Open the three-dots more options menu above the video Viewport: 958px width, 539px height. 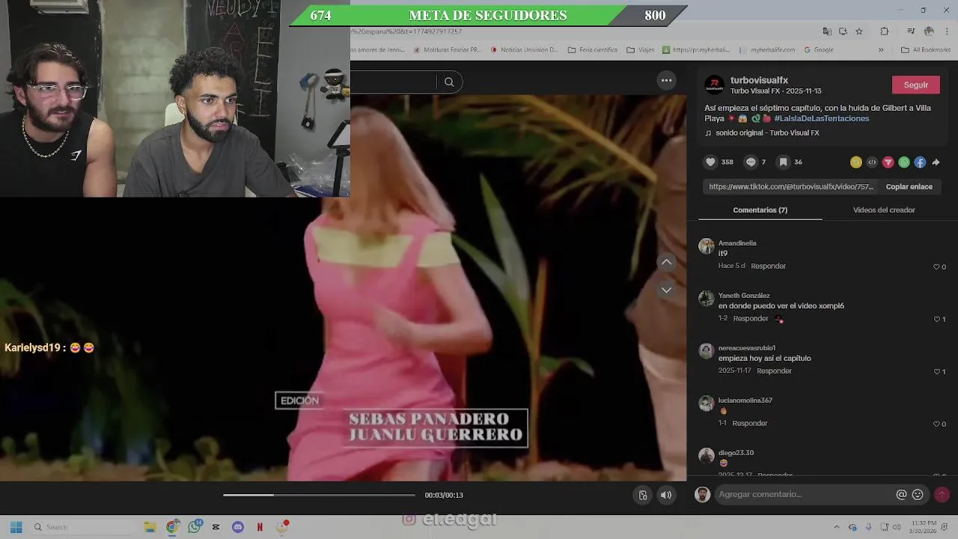pos(666,81)
